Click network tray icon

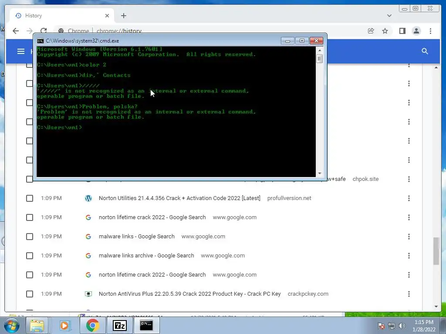point(392,326)
